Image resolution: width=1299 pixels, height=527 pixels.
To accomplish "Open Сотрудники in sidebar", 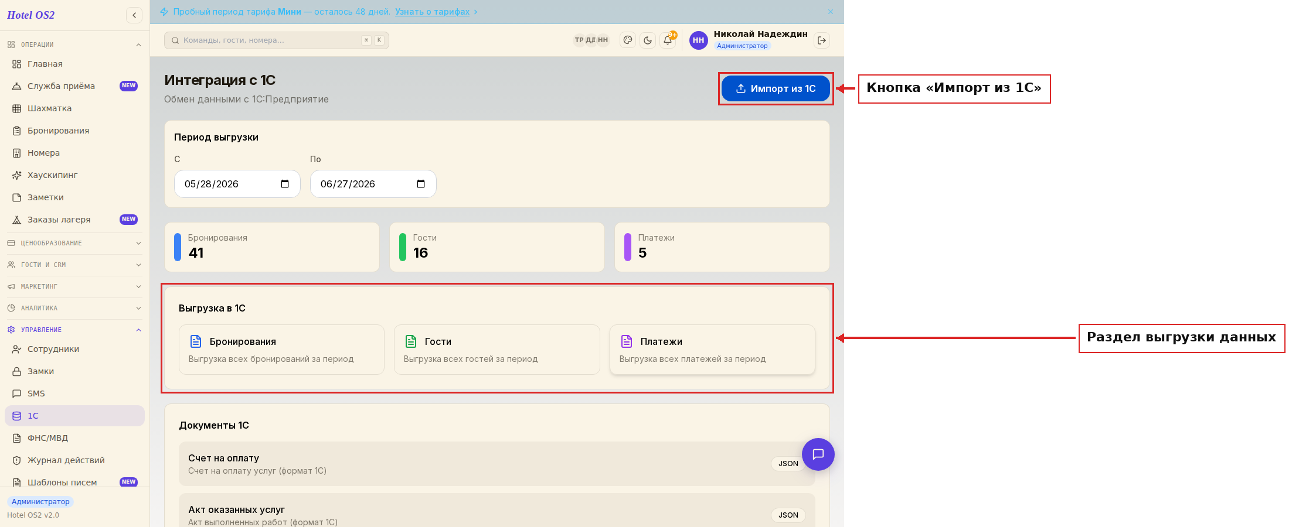I will [74, 349].
